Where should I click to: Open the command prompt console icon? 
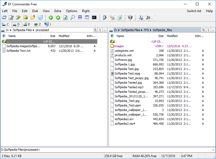point(94,18)
